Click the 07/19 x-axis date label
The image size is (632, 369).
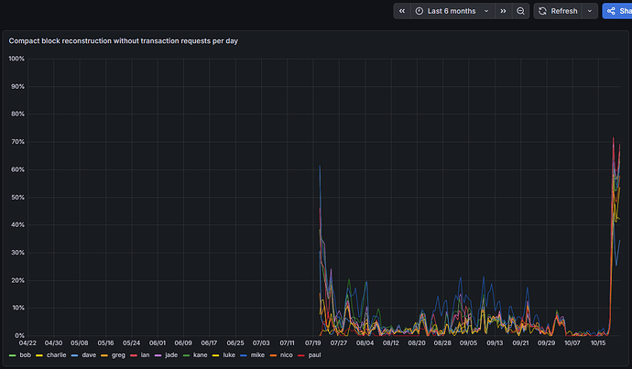[x=312, y=343]
